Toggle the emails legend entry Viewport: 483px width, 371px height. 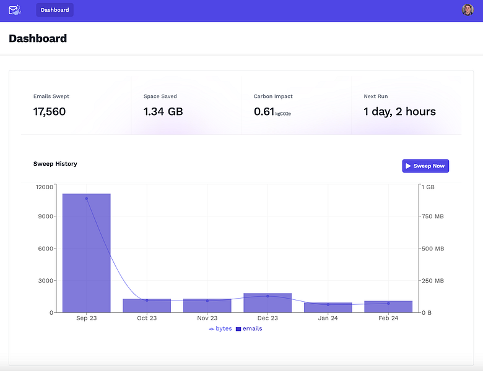(x=249, y=328)
